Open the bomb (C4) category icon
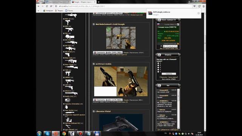242x136 pixels. click(x=68, y=100)
